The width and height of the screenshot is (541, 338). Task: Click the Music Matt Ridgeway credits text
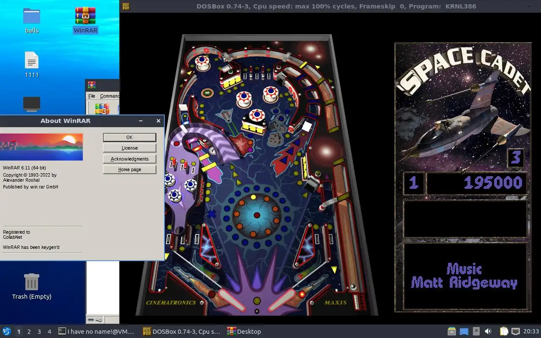click(x=464, y=276)
